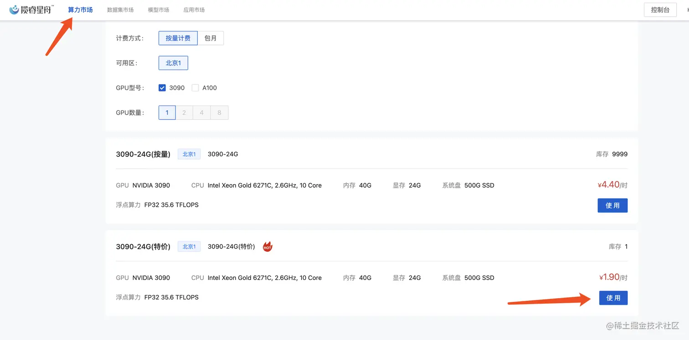Open the 算力市场 tab
689x340 pixels.
pyautogui.click(x=80, y=10)
